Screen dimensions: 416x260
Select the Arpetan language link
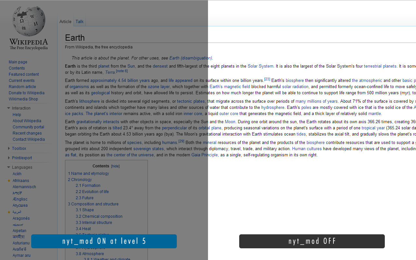point(19,231)
